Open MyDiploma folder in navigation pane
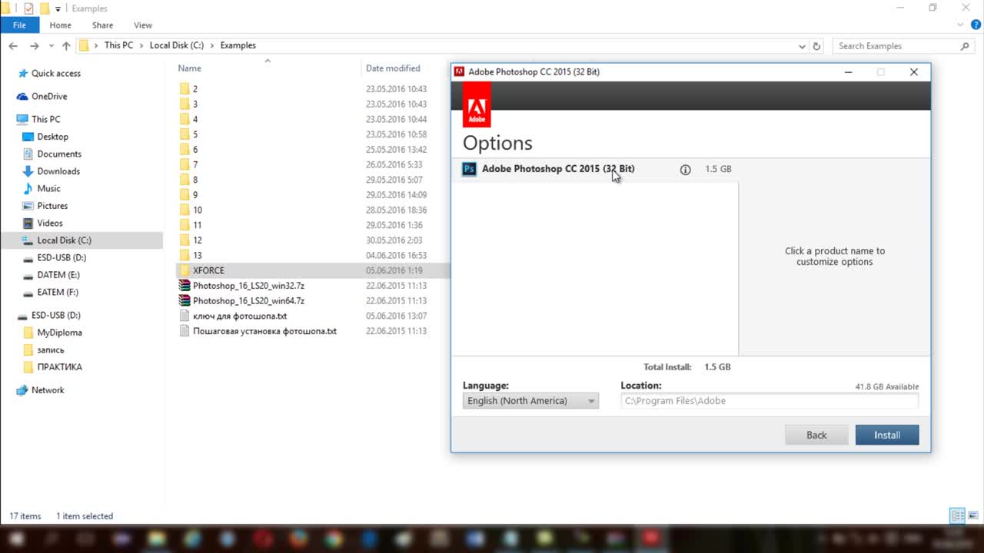This screenshot has width=984, height=553. (x=59, y=333)
